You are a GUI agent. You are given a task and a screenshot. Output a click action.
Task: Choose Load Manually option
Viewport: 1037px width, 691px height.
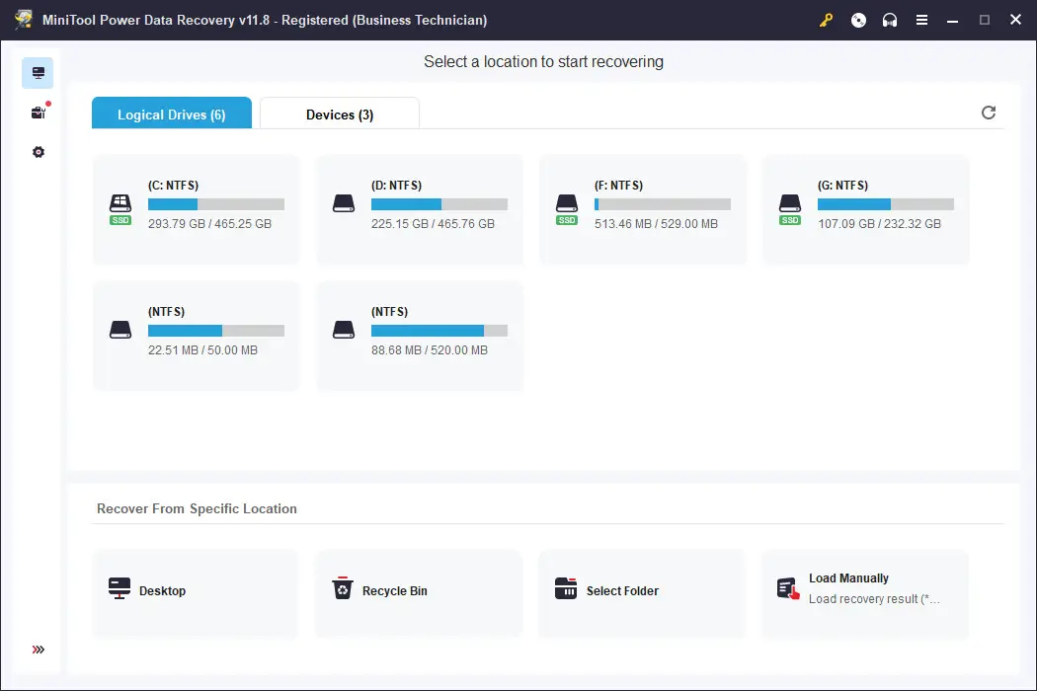click(865, 593)
